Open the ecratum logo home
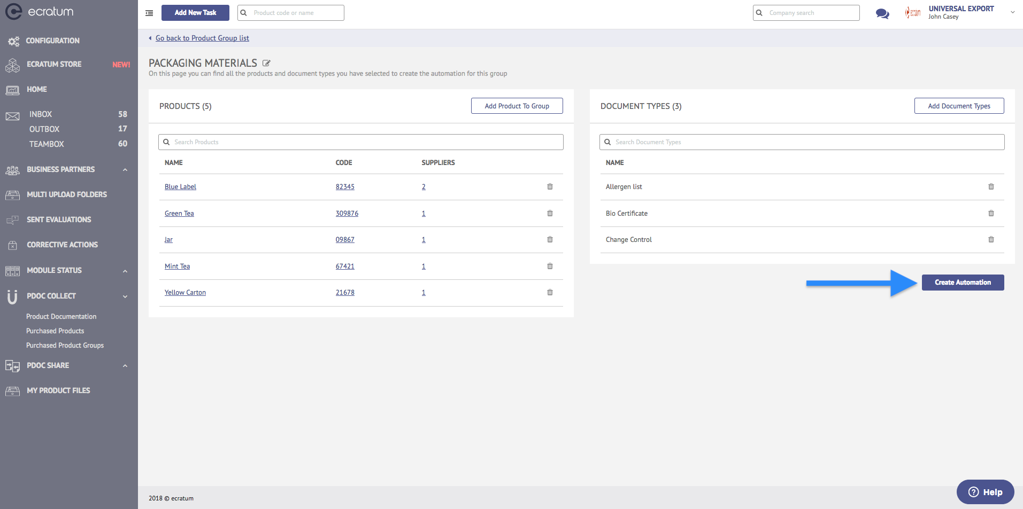This screenshot has height=509, width=1023. (x=39, y=12)
